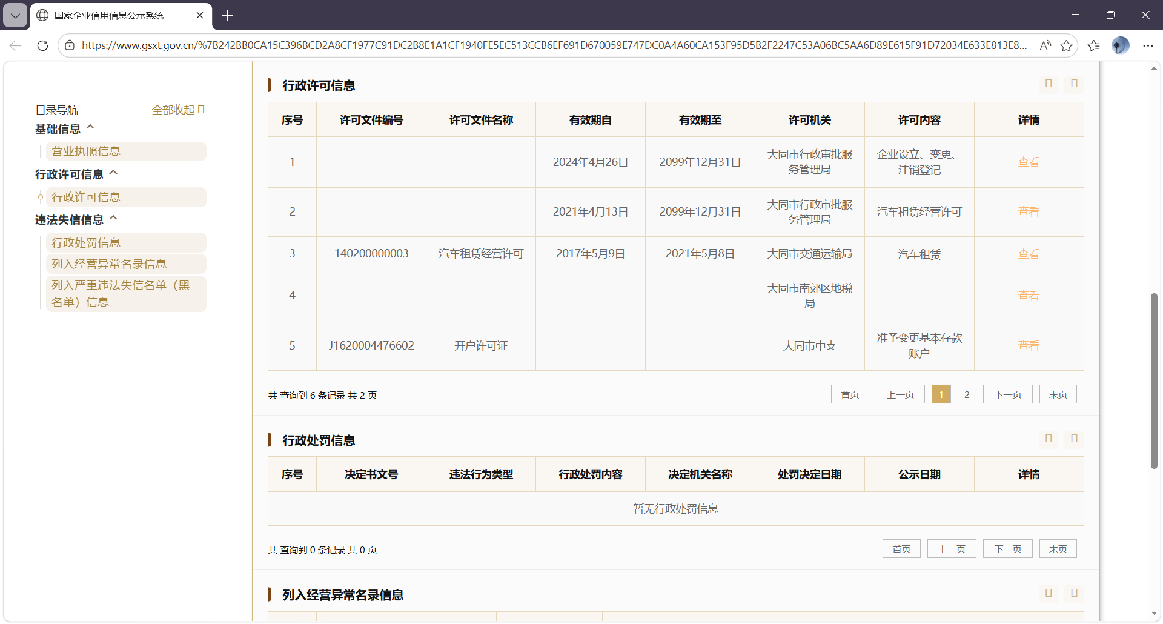Viewport: 1163px width, 624px height.
Task: View details for permit 140200000003
Action: (1029, 254)
